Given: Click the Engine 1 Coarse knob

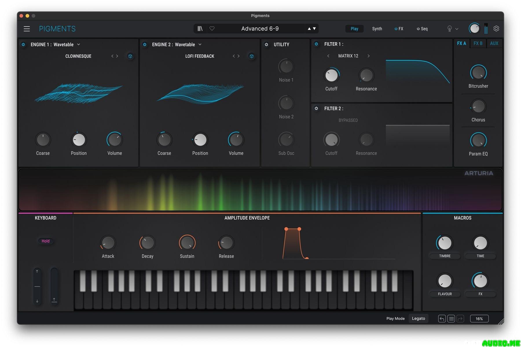Looking at the screenshot, I should tap(43, 140).
